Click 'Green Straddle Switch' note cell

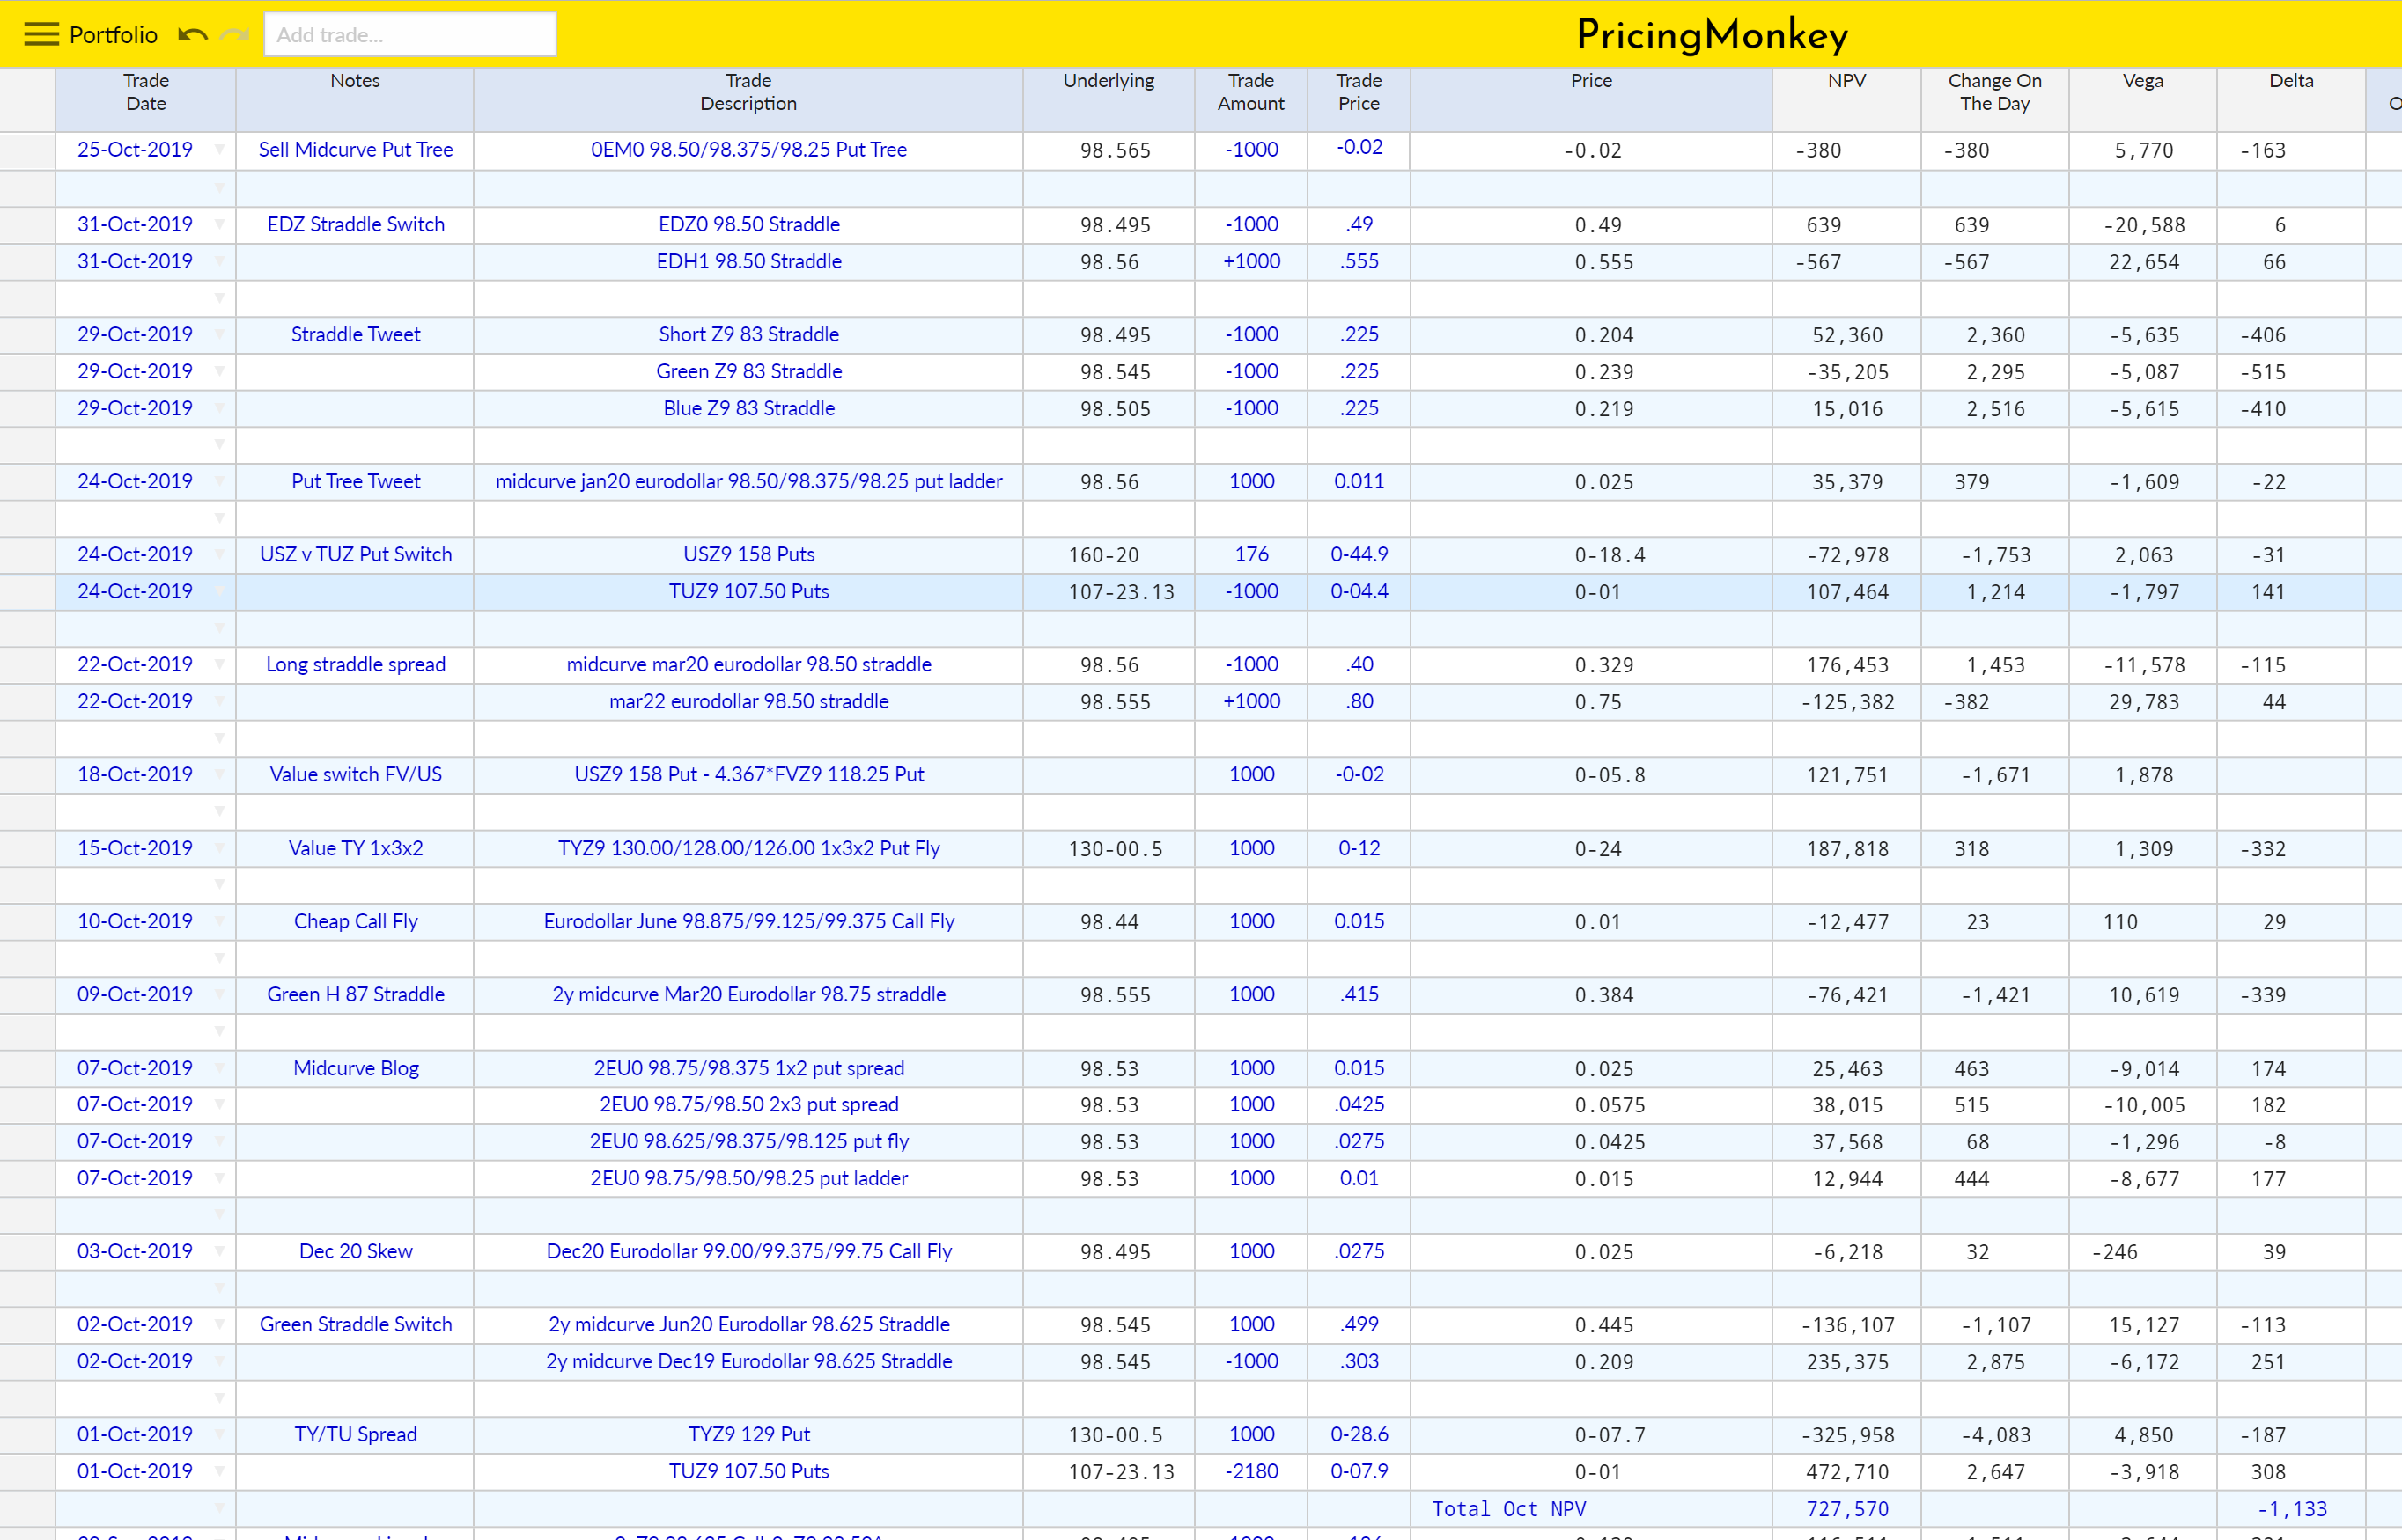pyautogui.click(x=355, y=1325)
